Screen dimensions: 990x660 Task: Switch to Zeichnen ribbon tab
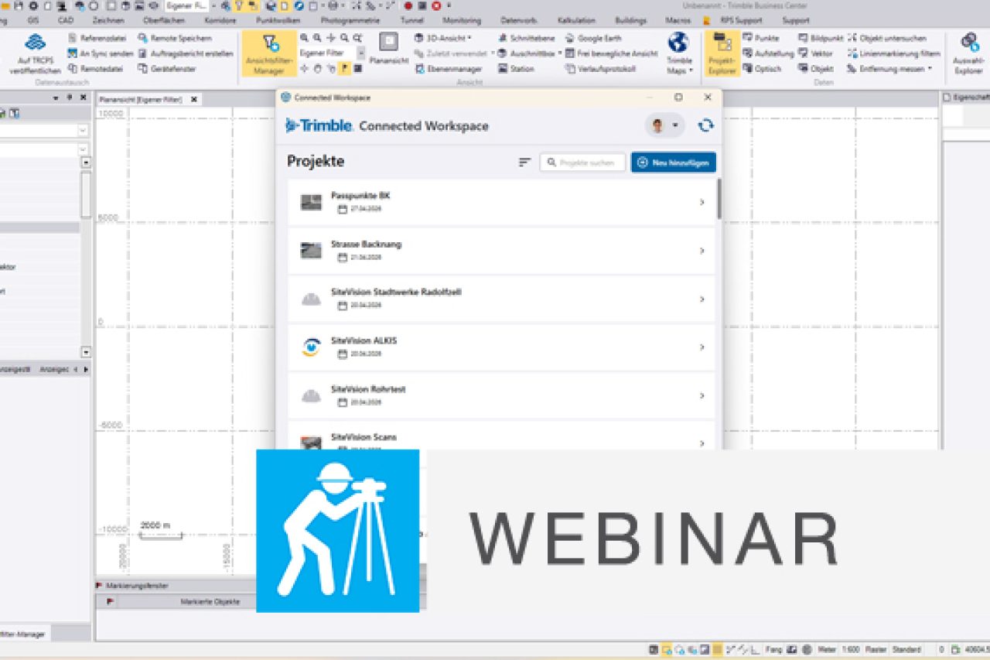pyautogui.click(x=108, y=20)
